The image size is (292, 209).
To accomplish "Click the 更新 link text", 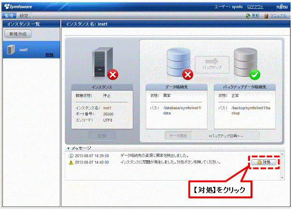I will coord(255,16).
